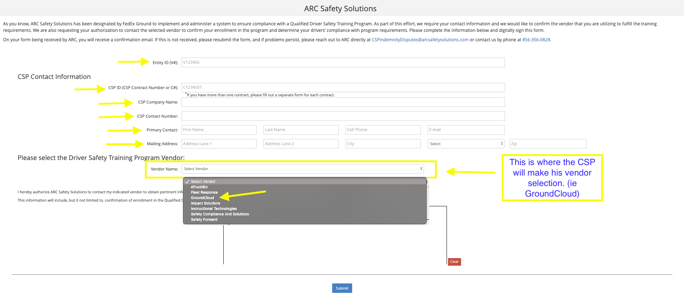Image resolution: width=684 pixels, height=299 pixels.
Task: Click the Submit button
Action: (342, 288)
